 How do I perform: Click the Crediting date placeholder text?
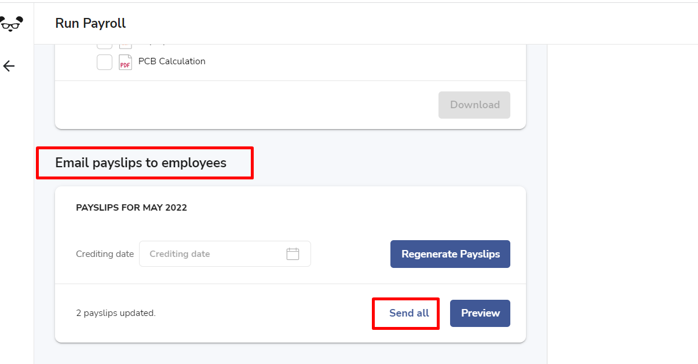(x=180, y=254)
